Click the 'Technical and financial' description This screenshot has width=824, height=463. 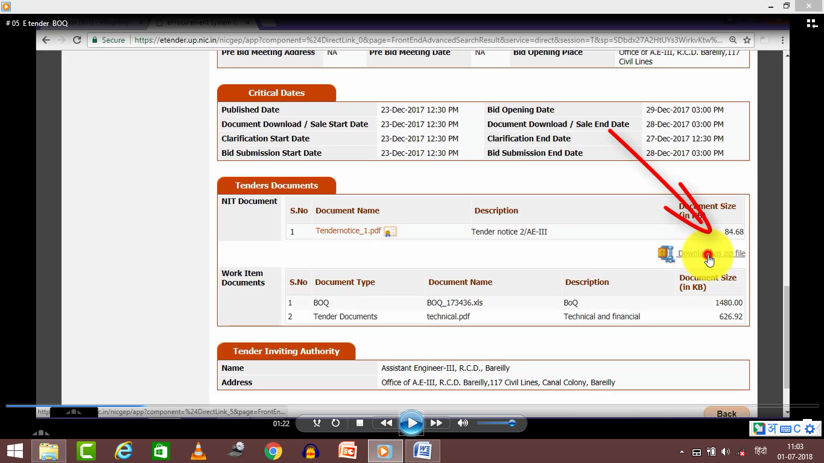[602, 317]
